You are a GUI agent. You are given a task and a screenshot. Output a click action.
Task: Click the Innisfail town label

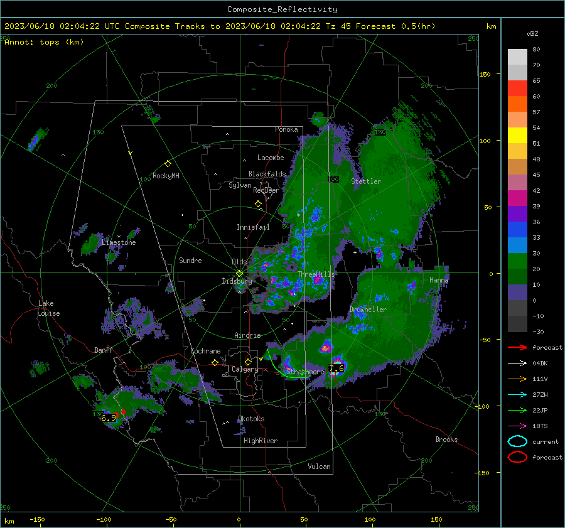253,227
